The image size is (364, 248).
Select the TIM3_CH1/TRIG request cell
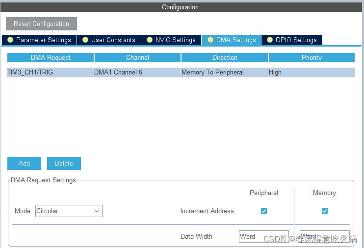(51, 73)
